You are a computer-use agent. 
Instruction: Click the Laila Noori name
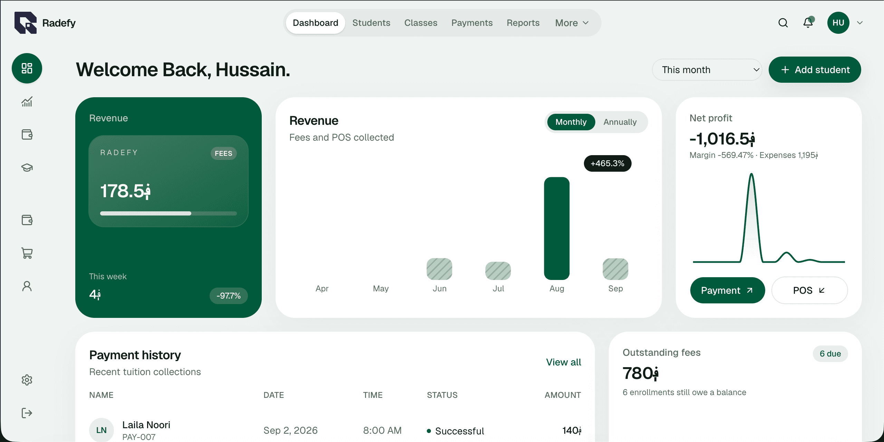click(x=146, y=425)
